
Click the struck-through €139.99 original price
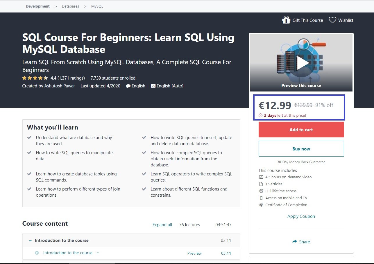(303, 105)
